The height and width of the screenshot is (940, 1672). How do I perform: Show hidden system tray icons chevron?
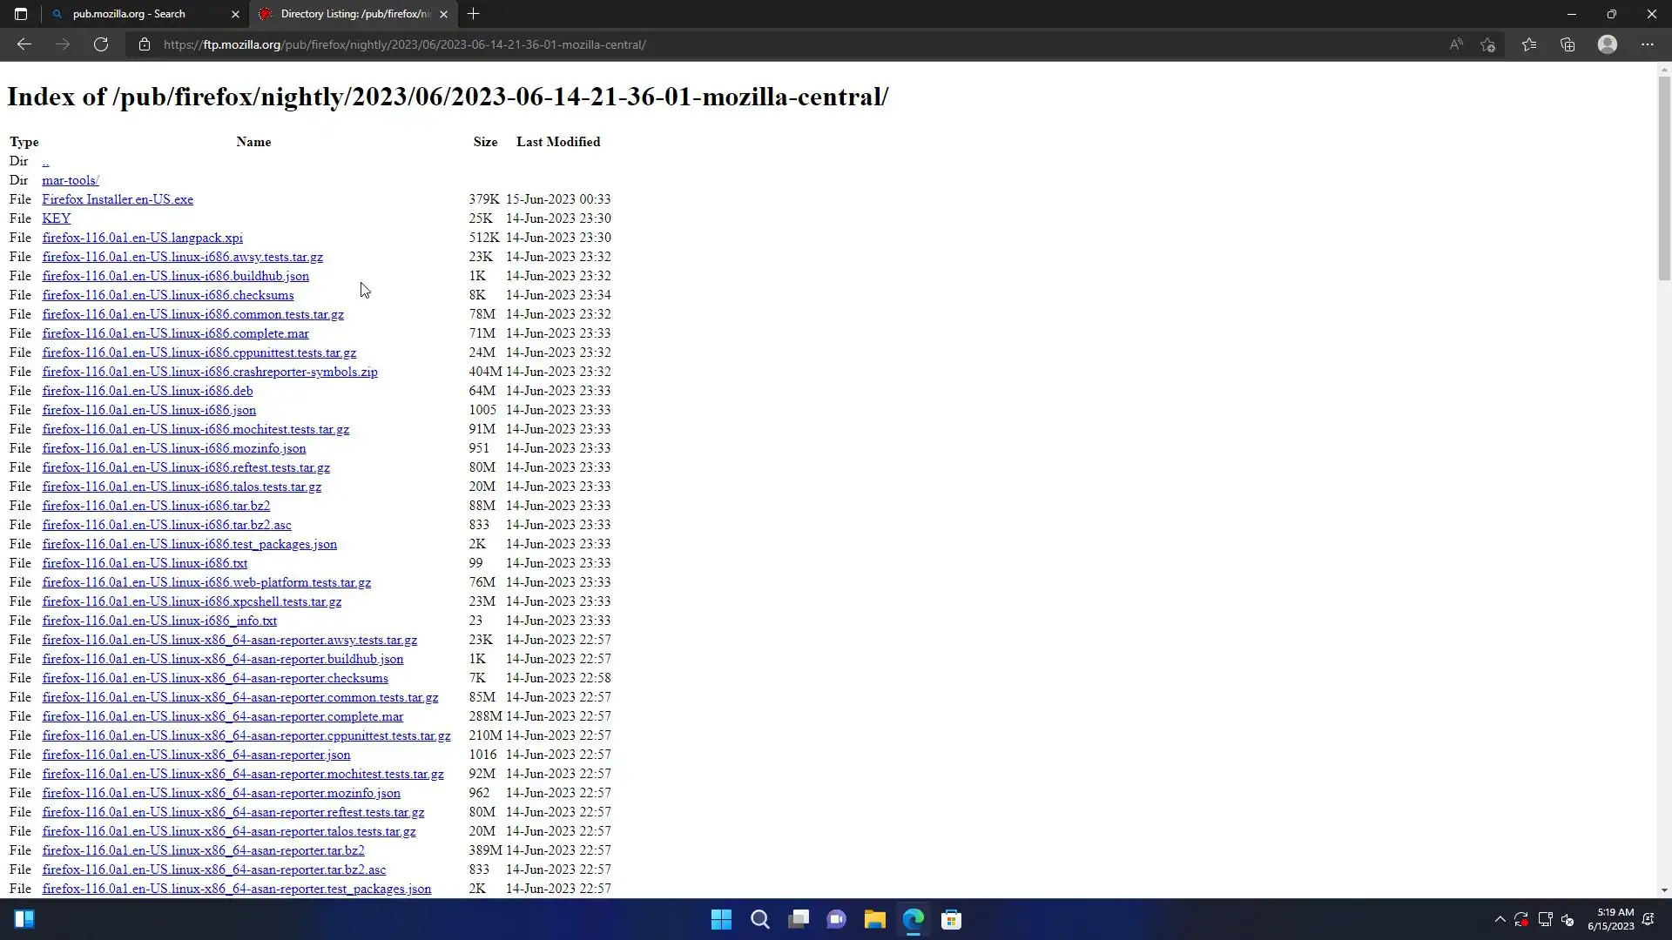(1500, 919)
